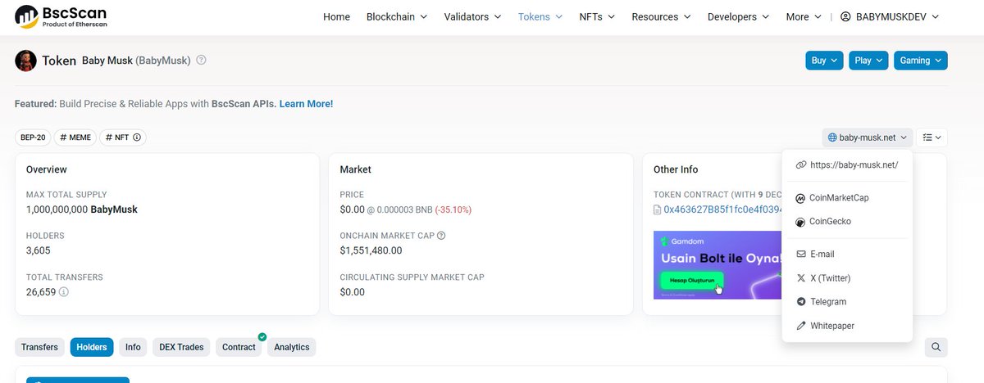Click the $1,551,480.00 market cap value
This screenshot has width=984, height=383.
tap(371, 250)
